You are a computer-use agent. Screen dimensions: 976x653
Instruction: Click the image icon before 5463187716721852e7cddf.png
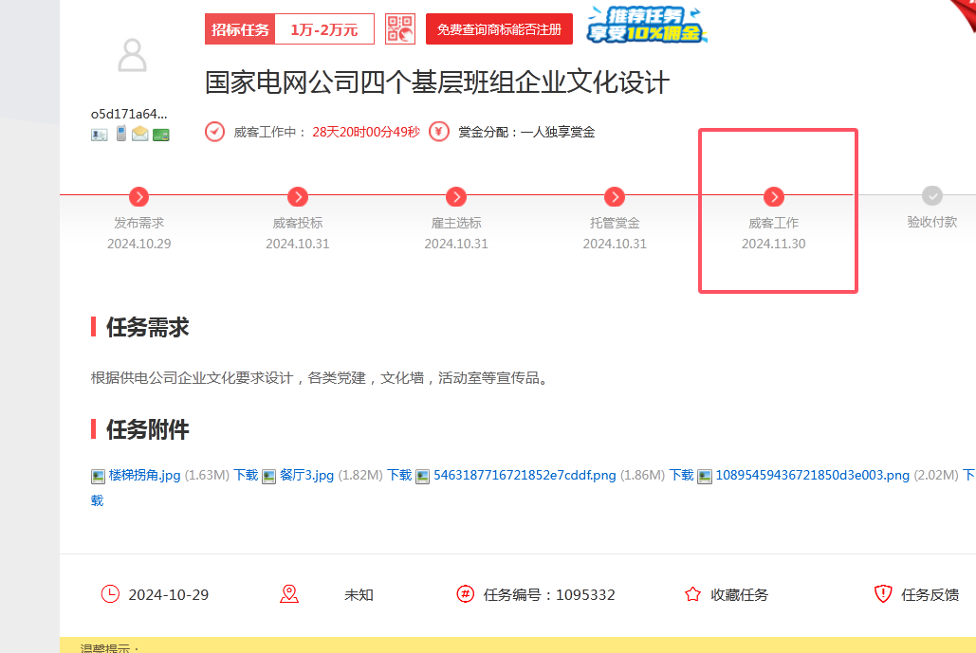pyautogui.click(x=423, y=477)
